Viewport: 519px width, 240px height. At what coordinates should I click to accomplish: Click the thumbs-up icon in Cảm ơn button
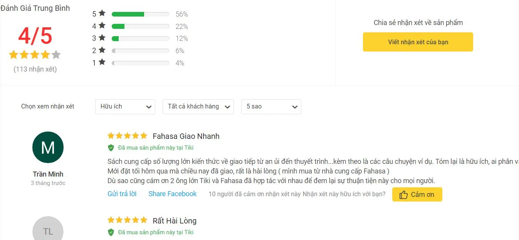click(405, 194)
